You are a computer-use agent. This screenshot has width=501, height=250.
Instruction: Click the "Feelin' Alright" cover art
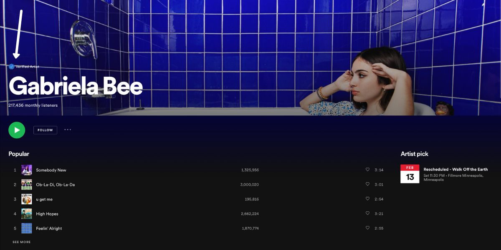[27, 228]
